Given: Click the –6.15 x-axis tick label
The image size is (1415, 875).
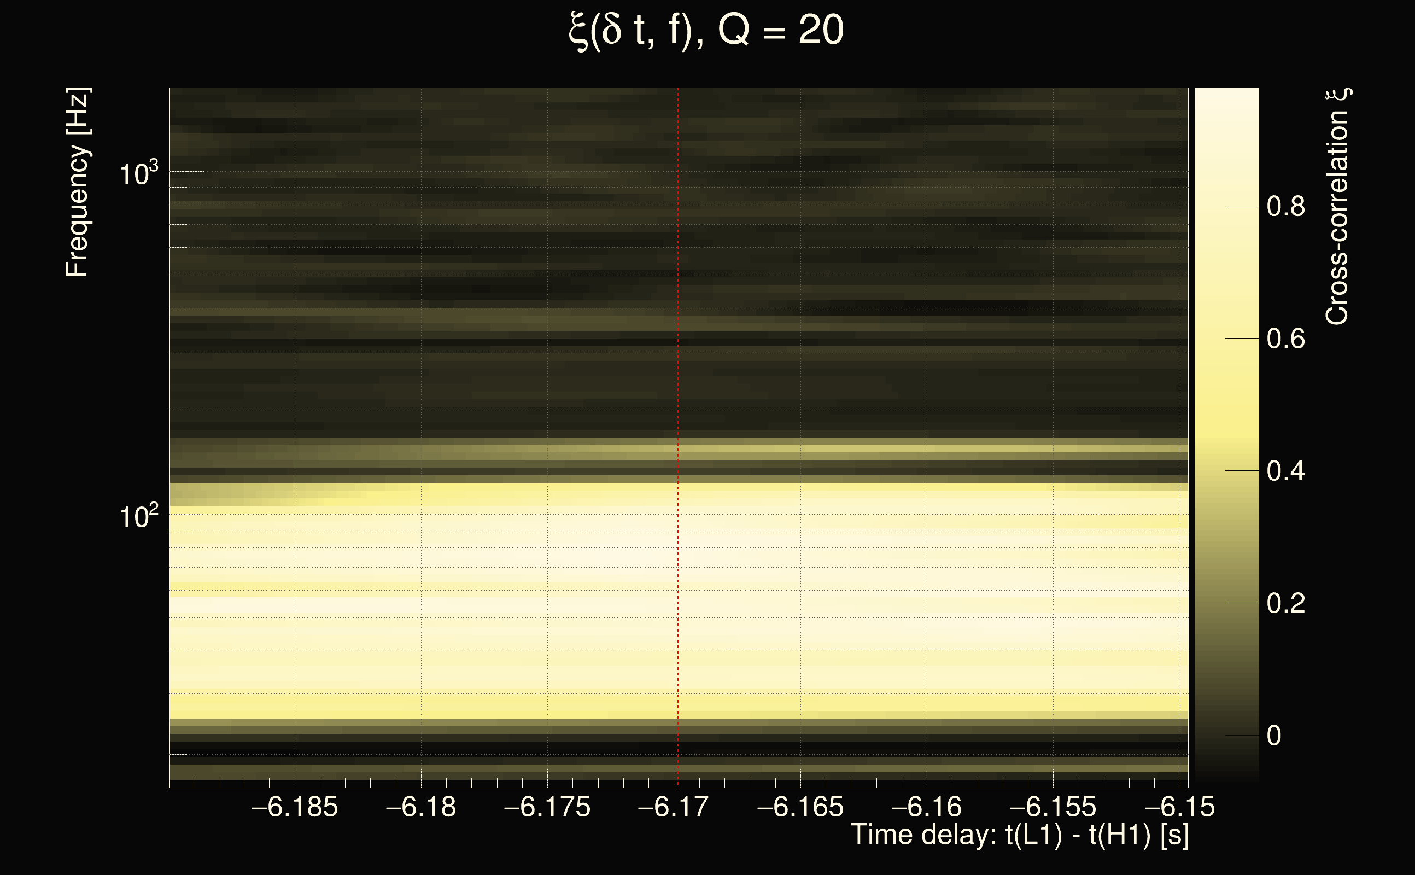Looking at the screenshot, I should pyautogui.click(x=1179, y=807).
